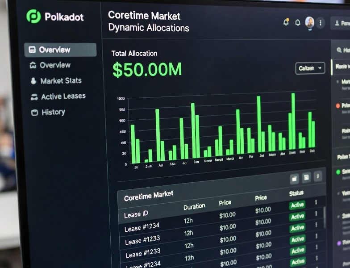350x268 pixels.
Task: Click the green Polkadot logo icon
Action: click(x=33, y=16)
